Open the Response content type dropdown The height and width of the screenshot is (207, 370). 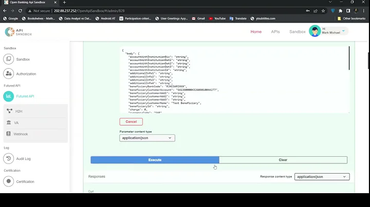pyautogui.click(x=322, y=177)
